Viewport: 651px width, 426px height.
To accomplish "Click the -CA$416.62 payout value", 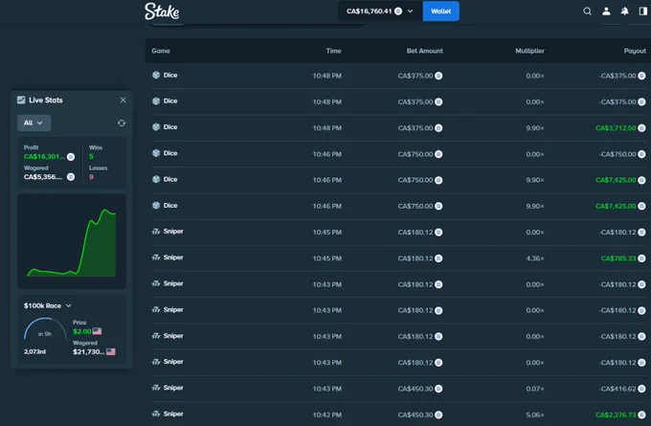I will pyautogui.click(x=617, y=389).
